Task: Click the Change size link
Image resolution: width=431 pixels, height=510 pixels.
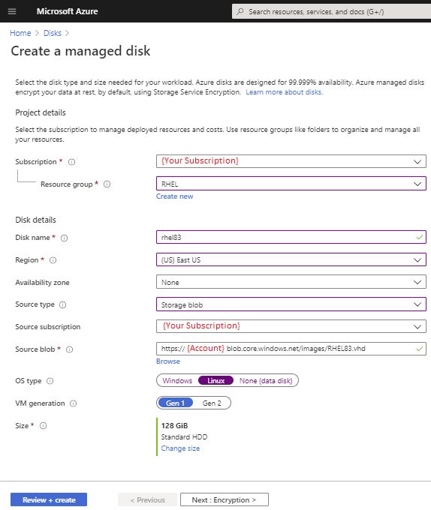Action: 180,448
